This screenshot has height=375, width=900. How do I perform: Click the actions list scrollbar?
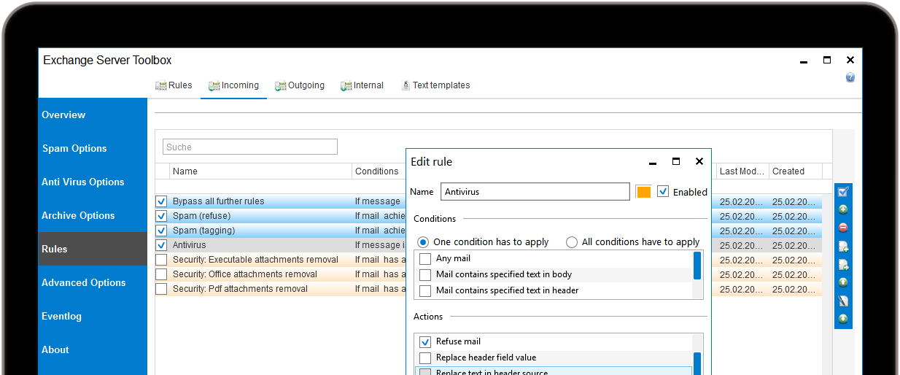(697, 363)
